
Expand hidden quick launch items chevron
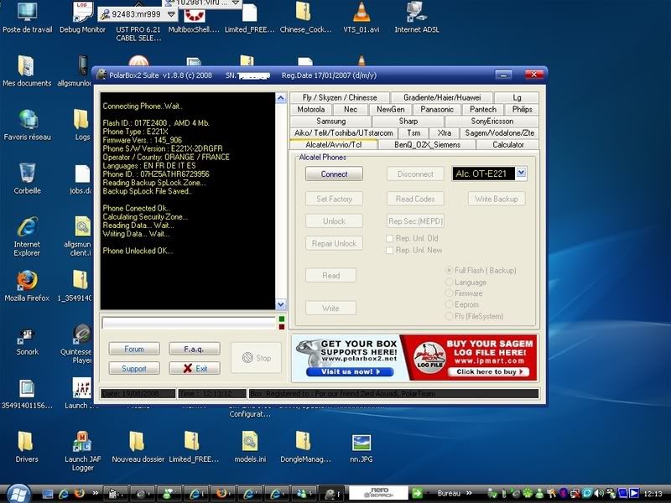point(95,493)
